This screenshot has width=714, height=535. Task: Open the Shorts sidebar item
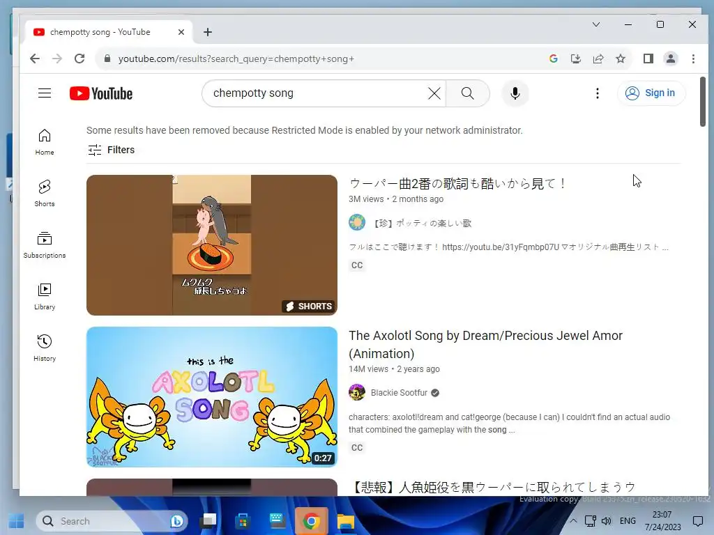(45, 194)
